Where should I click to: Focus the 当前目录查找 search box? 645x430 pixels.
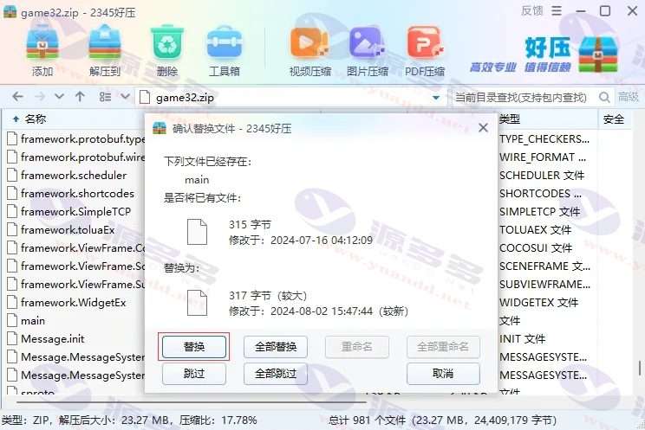pos(522,98)
